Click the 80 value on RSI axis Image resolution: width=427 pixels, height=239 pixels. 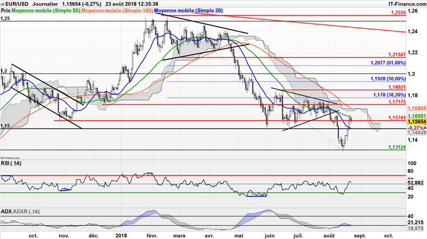[x=411, y=171]
